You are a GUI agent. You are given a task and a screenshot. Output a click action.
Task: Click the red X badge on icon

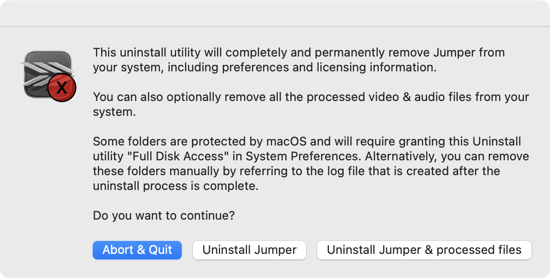(x=61, y=88)
